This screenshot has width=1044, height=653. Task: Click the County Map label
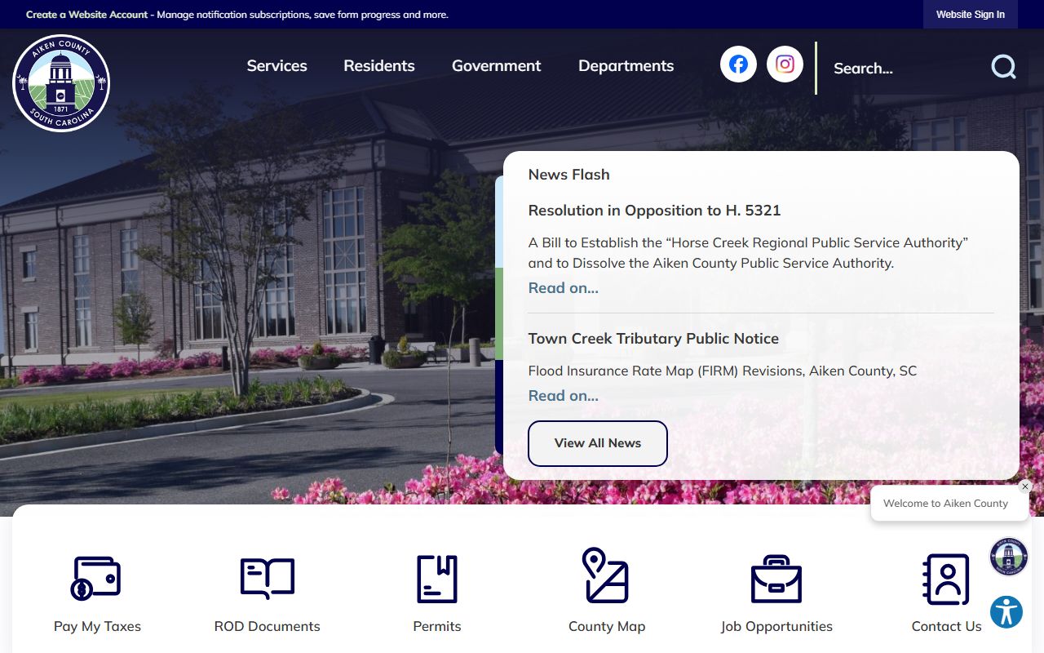click(607, 627)
